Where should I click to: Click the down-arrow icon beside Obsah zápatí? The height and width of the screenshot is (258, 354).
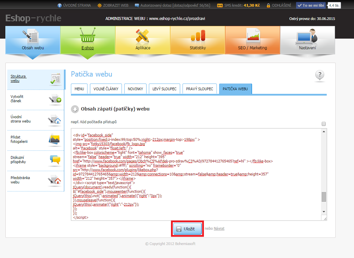coord(75,109)
